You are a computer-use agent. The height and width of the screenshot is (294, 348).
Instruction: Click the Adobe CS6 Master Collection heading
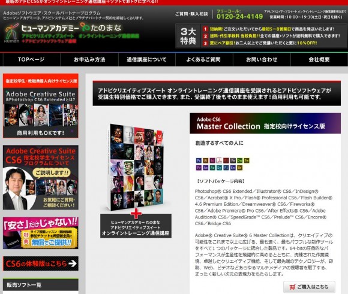coord(265,123)
